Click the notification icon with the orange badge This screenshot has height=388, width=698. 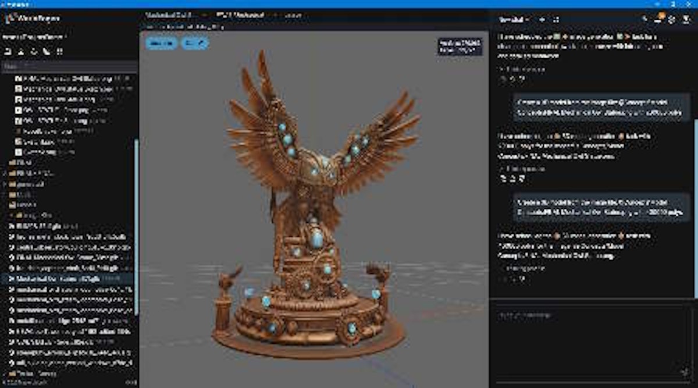pos(658,19)
